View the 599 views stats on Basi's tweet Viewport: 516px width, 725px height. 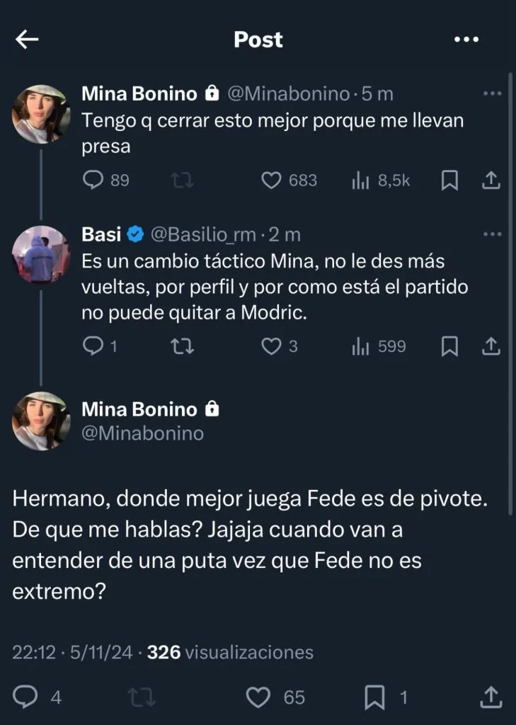click(361, 346)
